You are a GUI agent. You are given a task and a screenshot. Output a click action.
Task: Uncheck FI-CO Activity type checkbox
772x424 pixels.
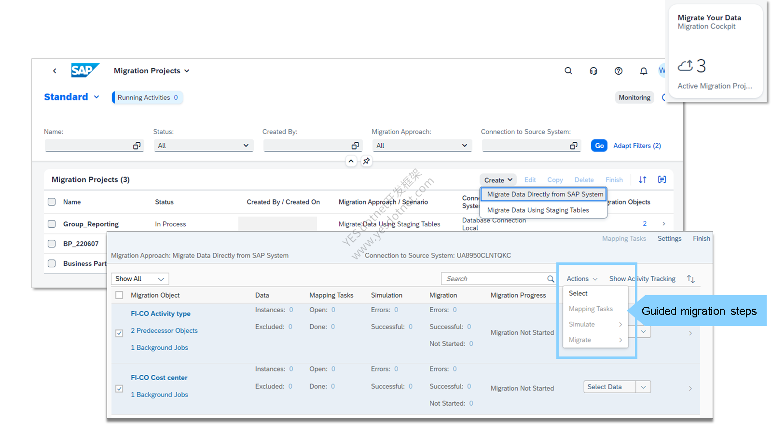(119, 333)
